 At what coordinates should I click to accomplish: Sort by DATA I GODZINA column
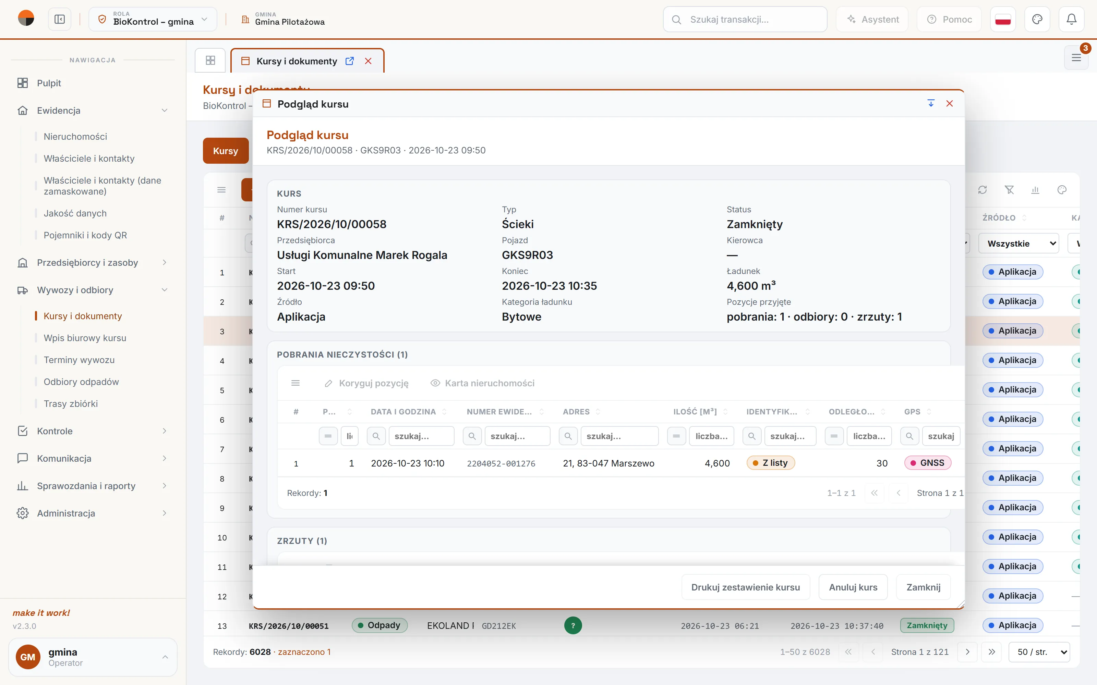pyautogui.click(x=408, y=412)
